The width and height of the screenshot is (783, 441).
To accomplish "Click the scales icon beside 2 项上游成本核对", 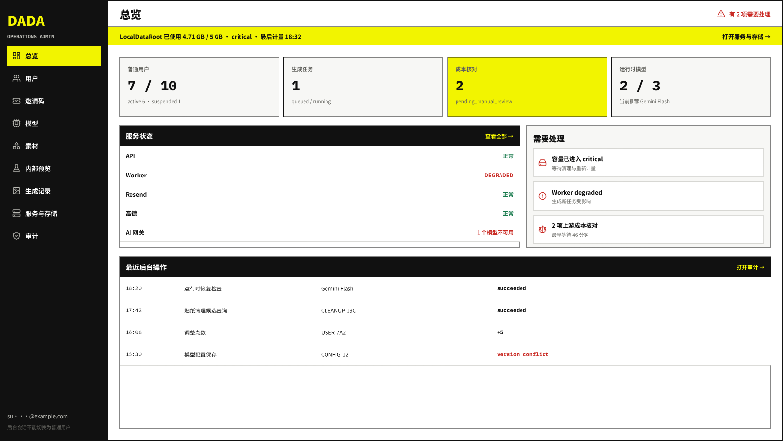I will tap(543, 229).
